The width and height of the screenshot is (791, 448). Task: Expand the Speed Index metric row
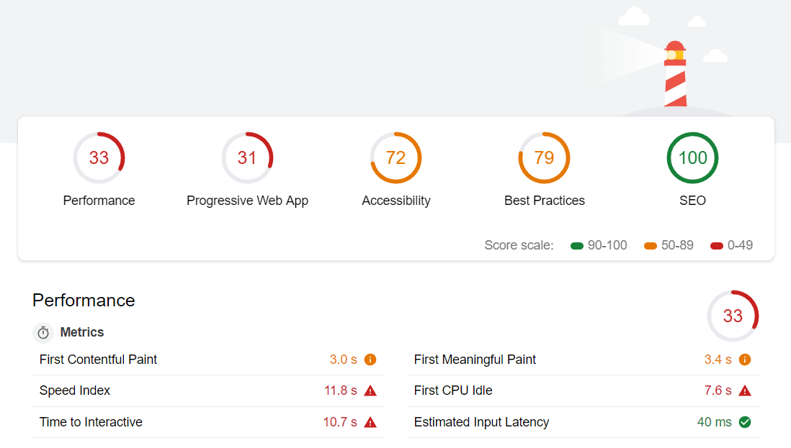(75, 391)
